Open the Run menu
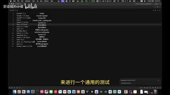The image size is (170, 95). [x=41, y=1]
